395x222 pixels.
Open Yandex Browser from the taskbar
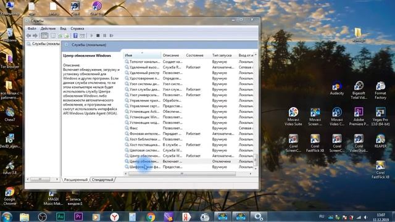[x=114, y=216]
